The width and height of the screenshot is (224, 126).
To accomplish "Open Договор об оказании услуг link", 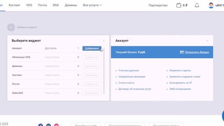I will pos(135,89).
